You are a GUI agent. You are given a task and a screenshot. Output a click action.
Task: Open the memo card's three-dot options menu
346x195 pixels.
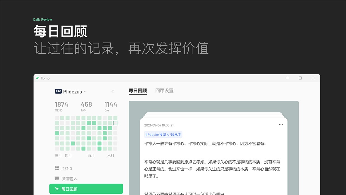pos(281,124)
